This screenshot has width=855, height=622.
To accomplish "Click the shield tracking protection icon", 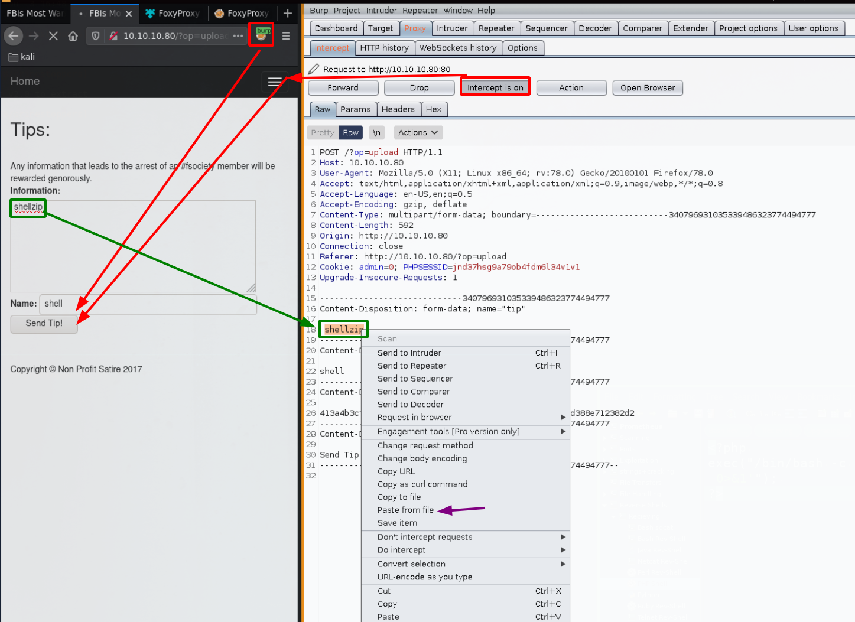I will point(96,36).
